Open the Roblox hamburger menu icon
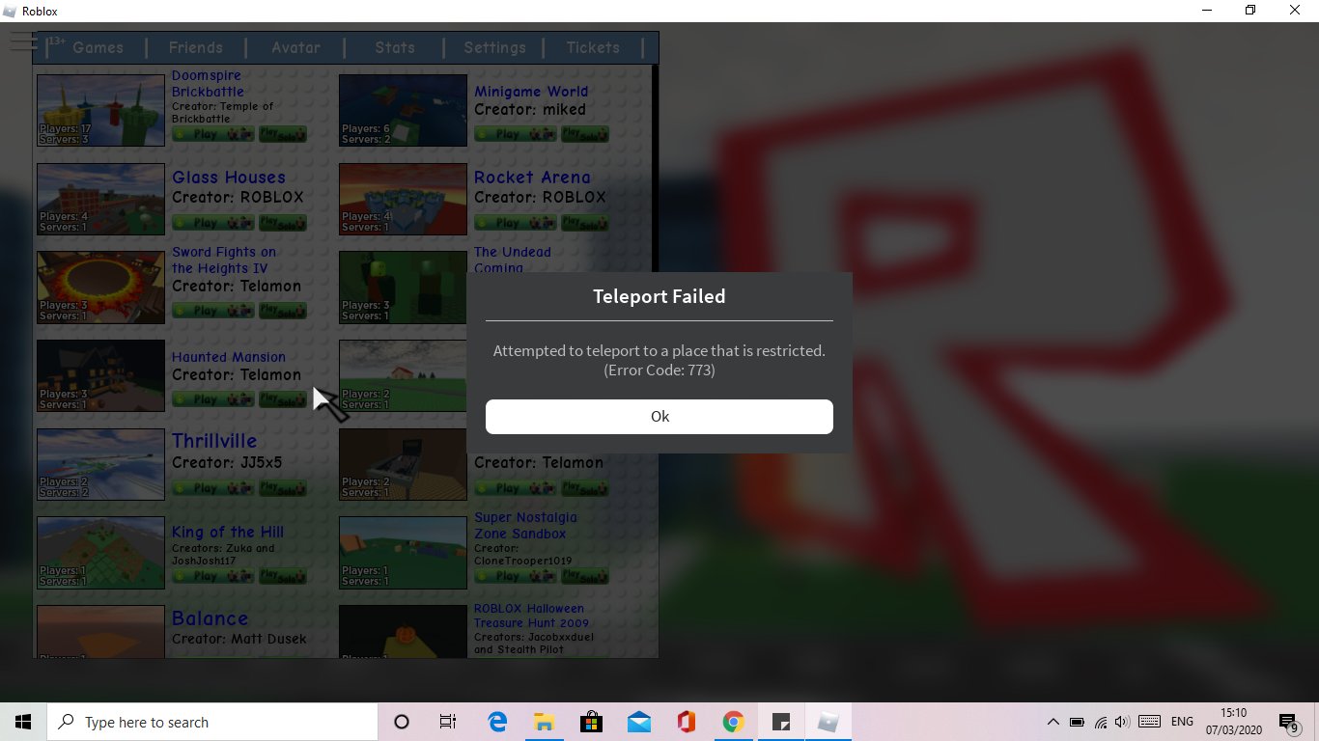 tap(23, 41)
